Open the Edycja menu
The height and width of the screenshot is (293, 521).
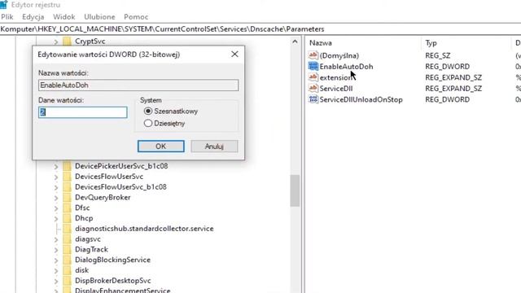(33, 16)
